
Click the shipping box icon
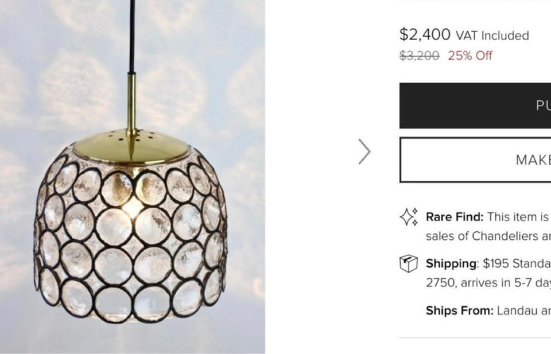(409, 264)
